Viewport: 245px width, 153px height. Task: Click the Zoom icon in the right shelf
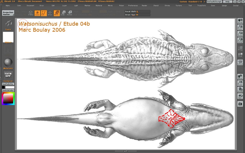(240, 27)
